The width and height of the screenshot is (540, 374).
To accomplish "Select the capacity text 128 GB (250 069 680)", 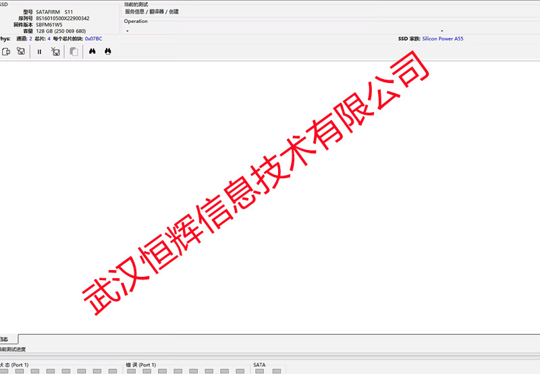I will click(61, 31).
